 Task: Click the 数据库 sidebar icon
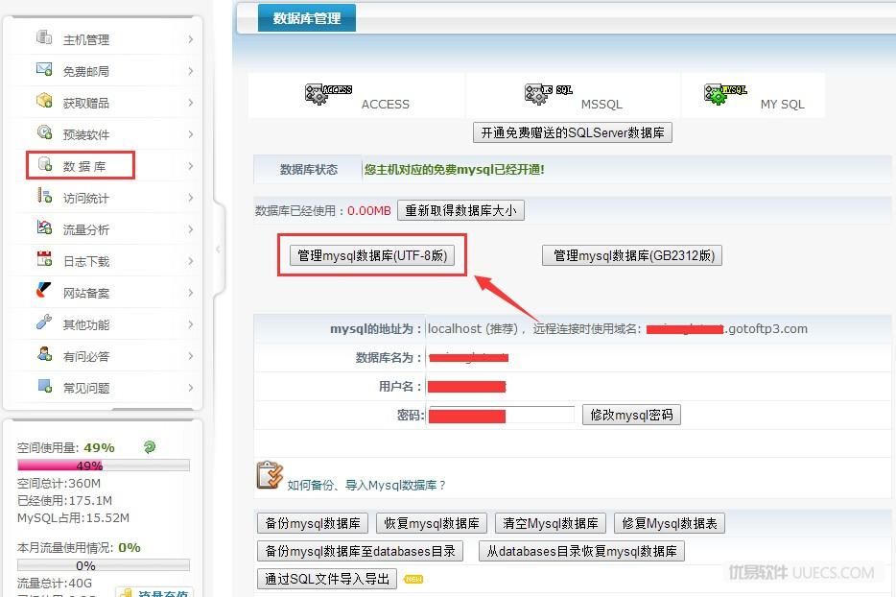(44, 164)
